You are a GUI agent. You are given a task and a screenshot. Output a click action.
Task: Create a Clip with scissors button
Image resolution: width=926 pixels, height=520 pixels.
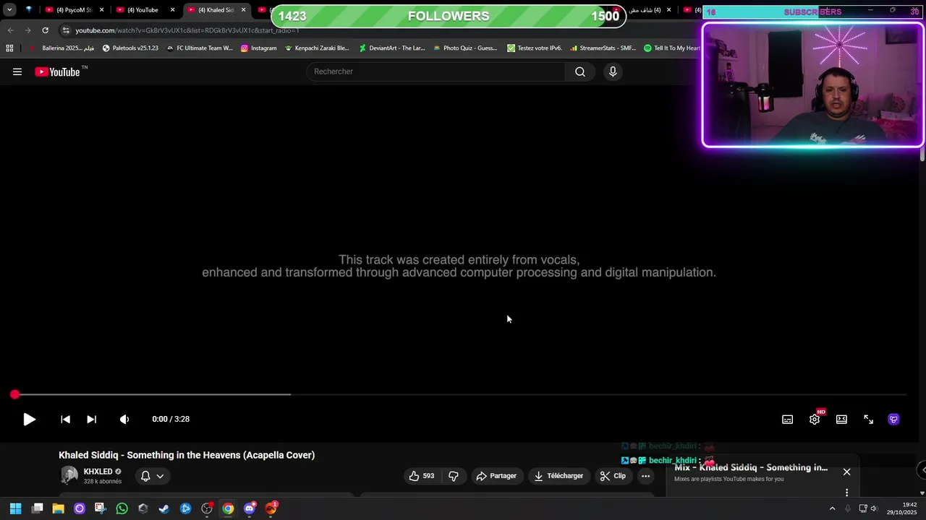613,476
